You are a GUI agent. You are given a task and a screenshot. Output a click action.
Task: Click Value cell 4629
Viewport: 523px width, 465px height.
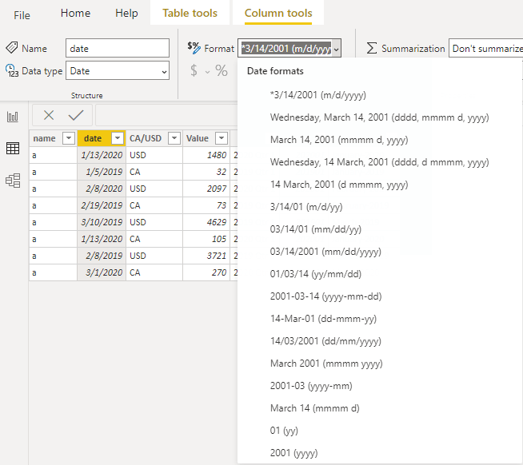pos(206,222)
